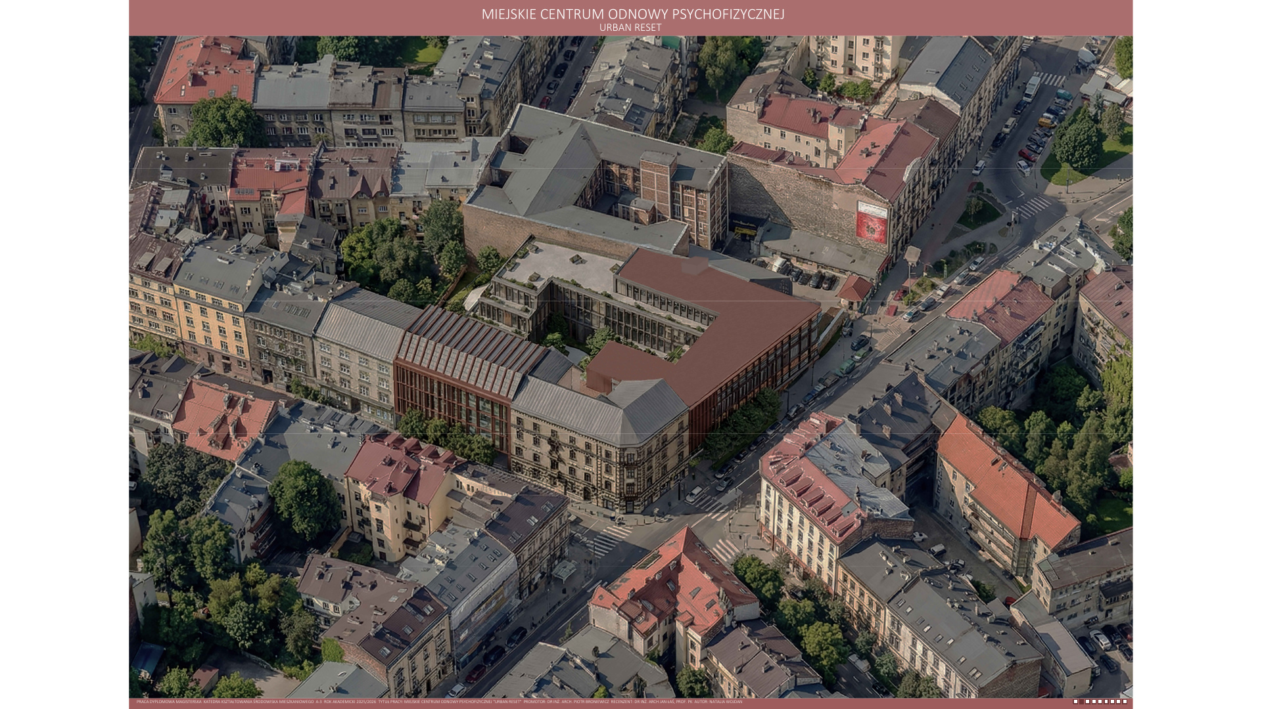The width and height of the screenshot is (1262, 709).
Task: Go to the seventh page indicator square
Action: click(x=1112, y=702)
